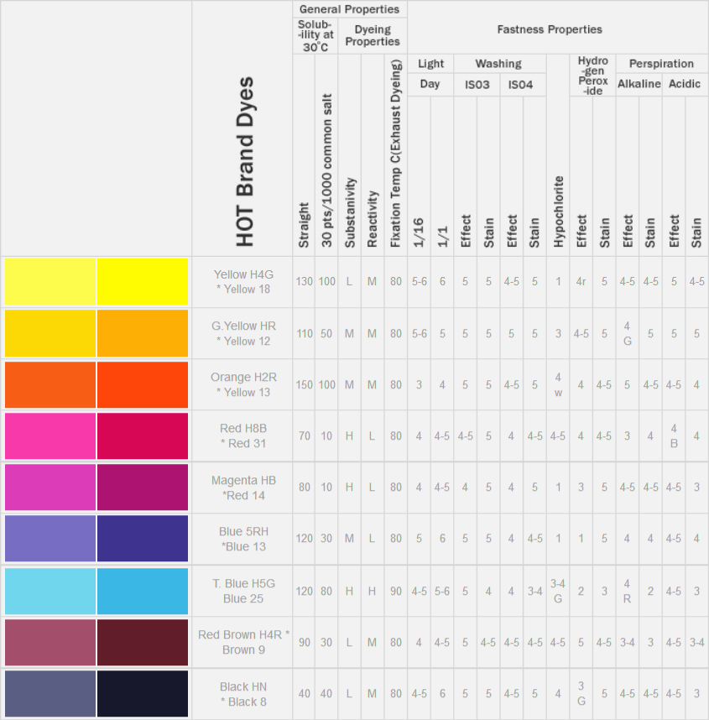
Task: Select the lighter G.Yellow HR swatch
Action: tap(50, 333)
